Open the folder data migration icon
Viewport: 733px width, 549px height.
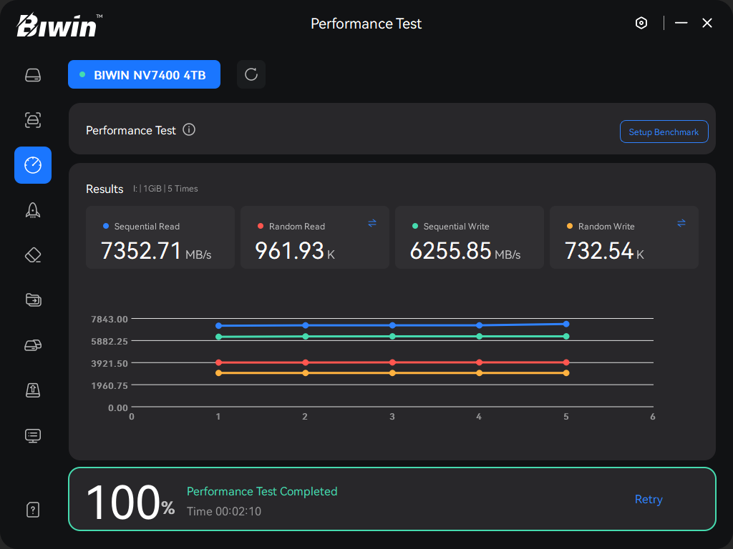click(33, 300)
